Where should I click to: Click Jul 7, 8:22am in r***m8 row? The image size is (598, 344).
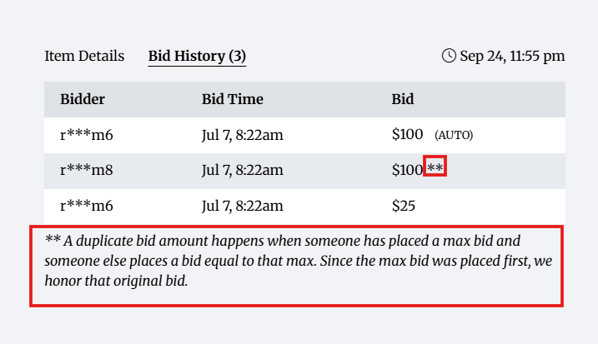coord(242,171)
